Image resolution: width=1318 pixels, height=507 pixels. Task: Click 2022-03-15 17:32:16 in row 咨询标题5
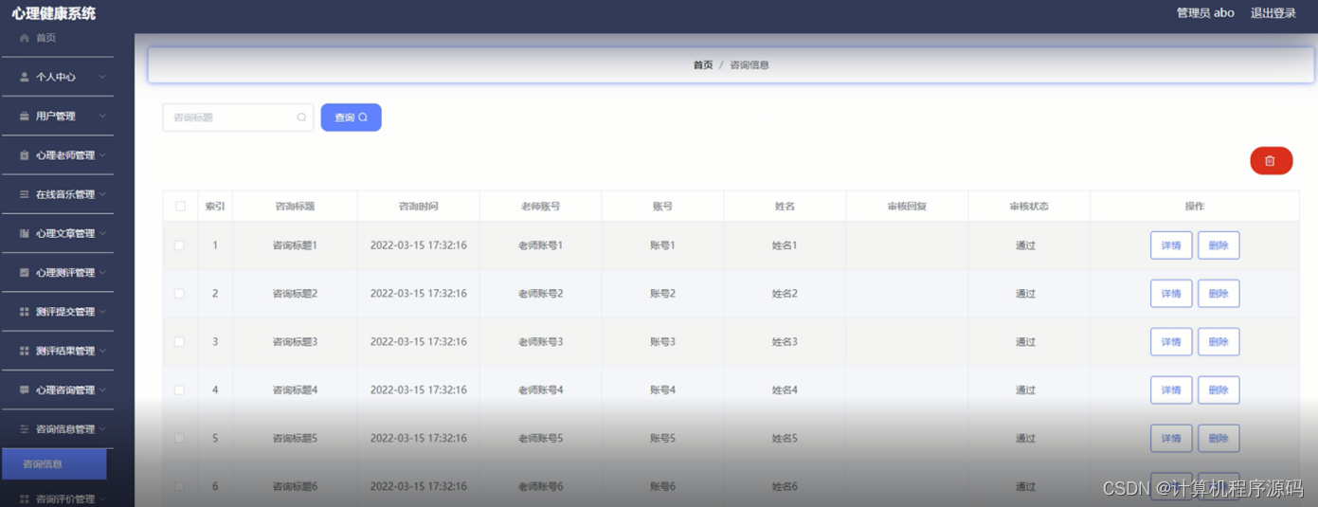(419, 438)
